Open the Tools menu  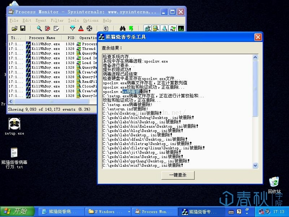(x=73, y=20)
